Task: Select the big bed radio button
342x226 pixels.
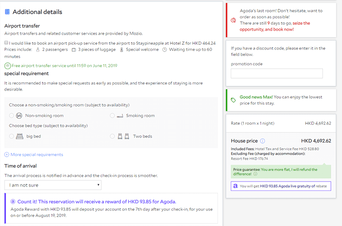Action: click(12, 136)
